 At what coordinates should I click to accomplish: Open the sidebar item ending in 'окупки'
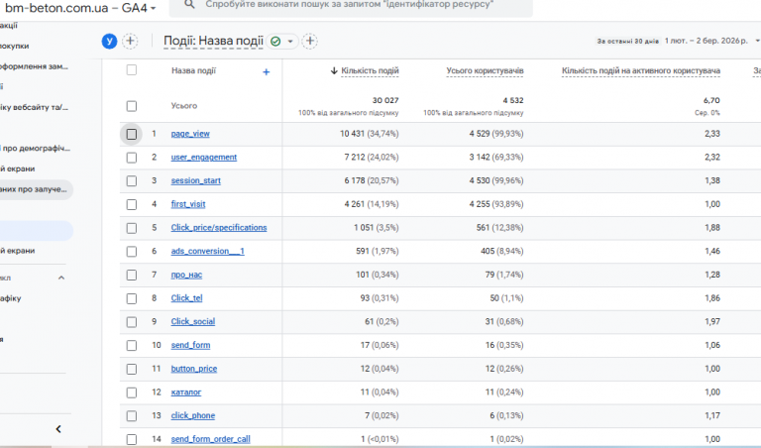click(x=15, y=47)
